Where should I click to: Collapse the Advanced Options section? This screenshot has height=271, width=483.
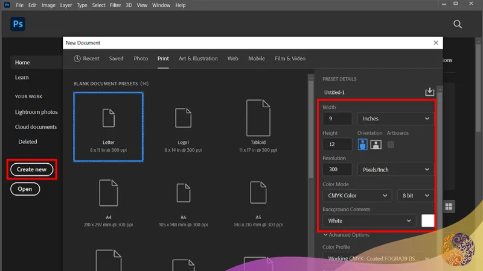(x=346, y=235)
